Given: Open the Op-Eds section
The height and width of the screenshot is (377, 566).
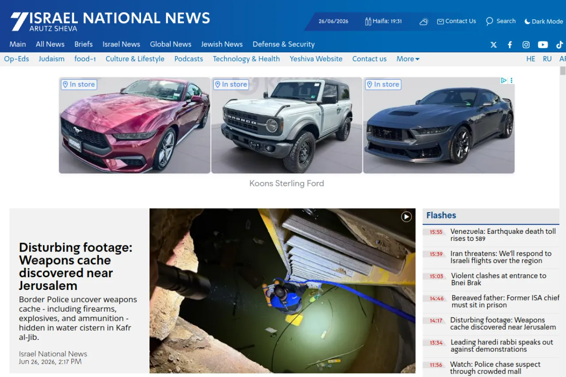Looking at the screenshot, I should click(16, 59).
